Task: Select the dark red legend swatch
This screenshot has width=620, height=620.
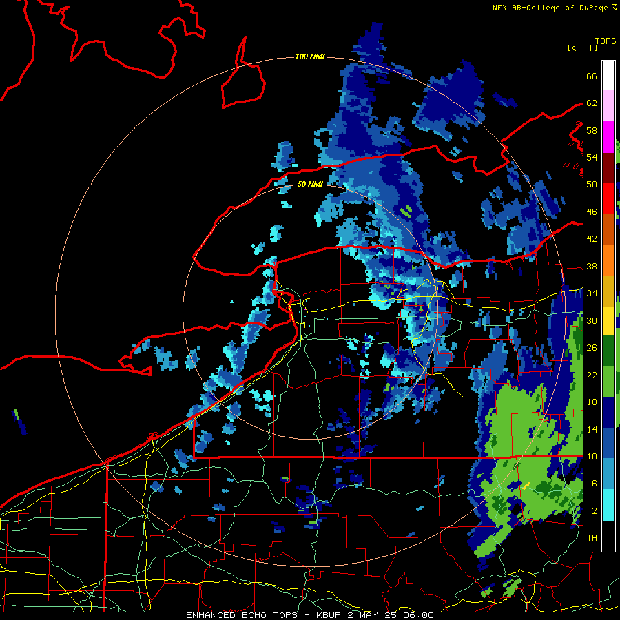Action: [608, 168]
